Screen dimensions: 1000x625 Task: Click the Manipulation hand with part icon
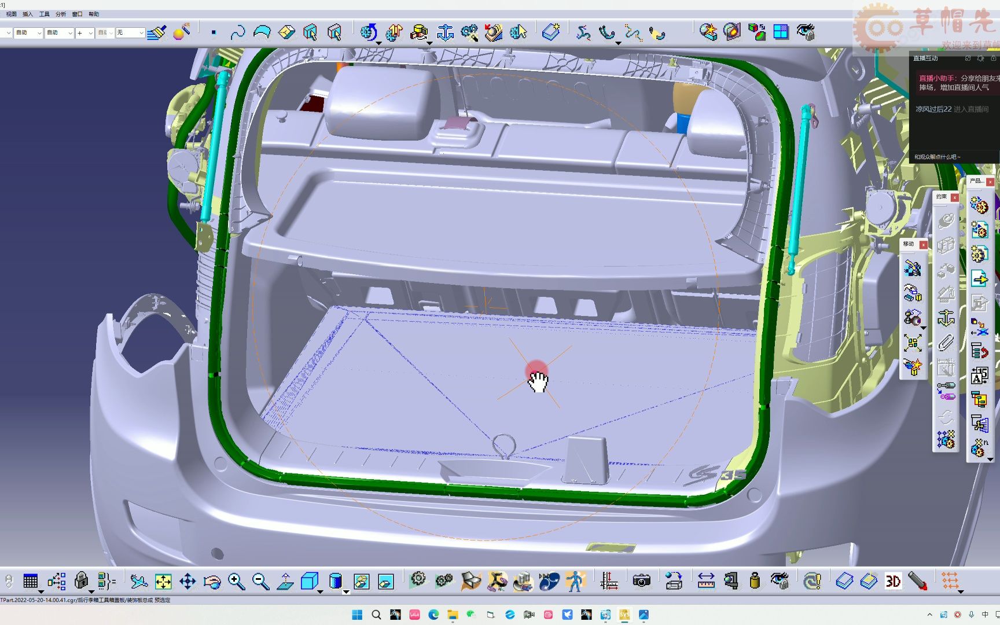pos(419,32)
